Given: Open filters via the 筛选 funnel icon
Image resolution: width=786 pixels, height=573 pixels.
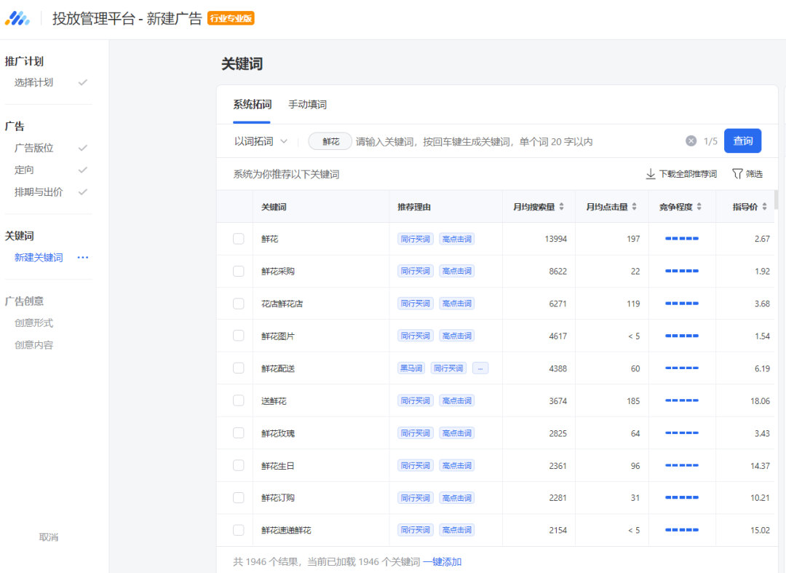Looking at the screenshot, I should click(x=737, y=174).
